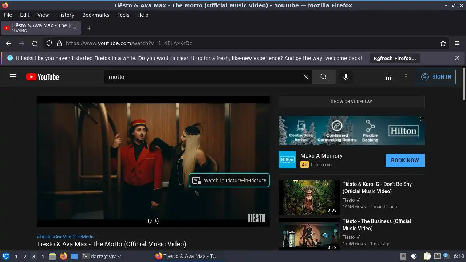Run search with the magnifier button

click(324, 77)
